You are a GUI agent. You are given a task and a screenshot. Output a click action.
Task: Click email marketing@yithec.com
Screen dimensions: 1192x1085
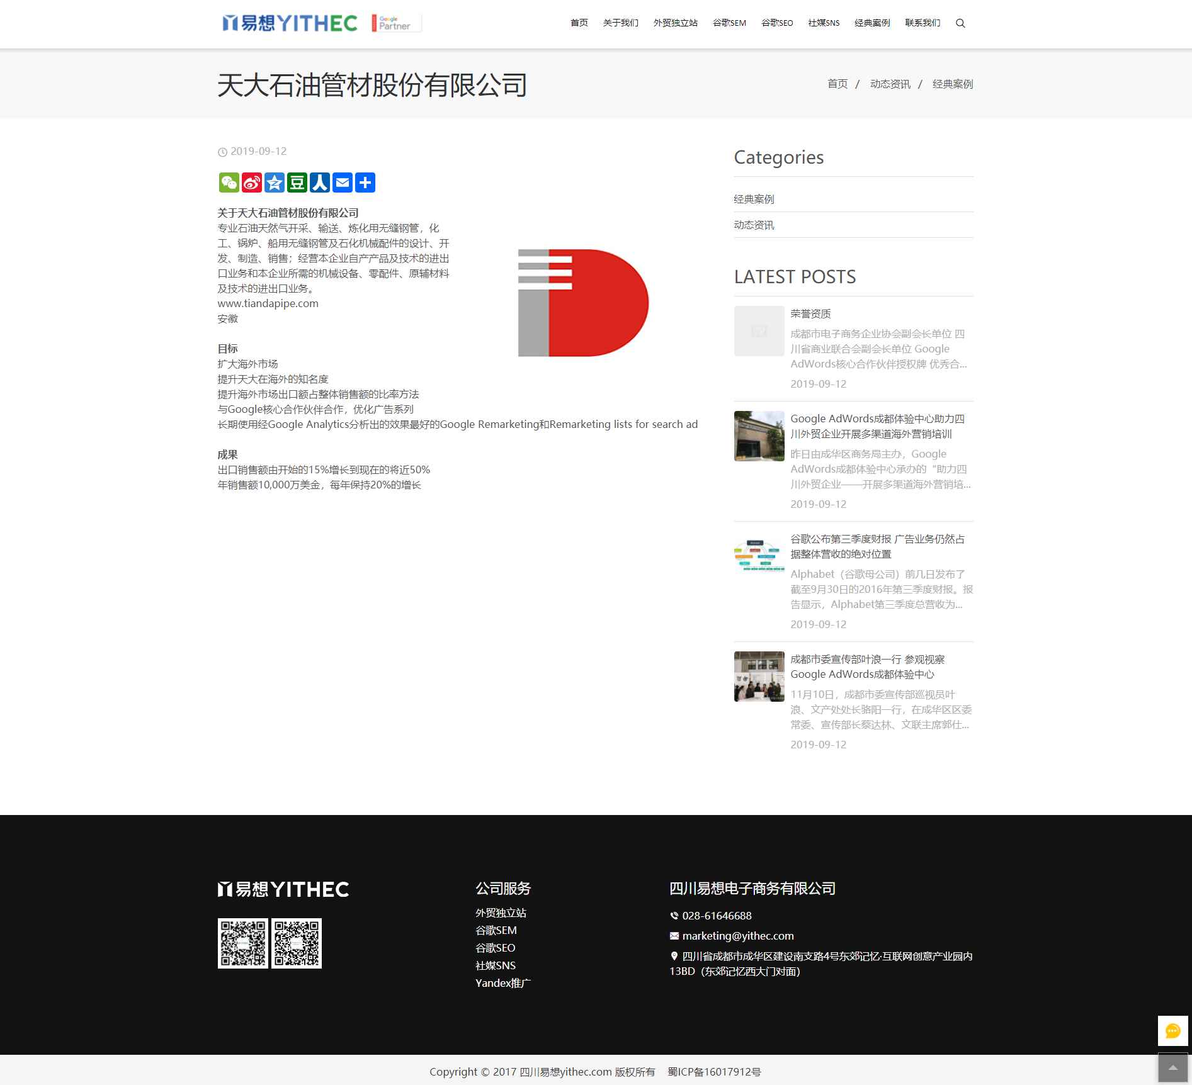coord(738,936)
